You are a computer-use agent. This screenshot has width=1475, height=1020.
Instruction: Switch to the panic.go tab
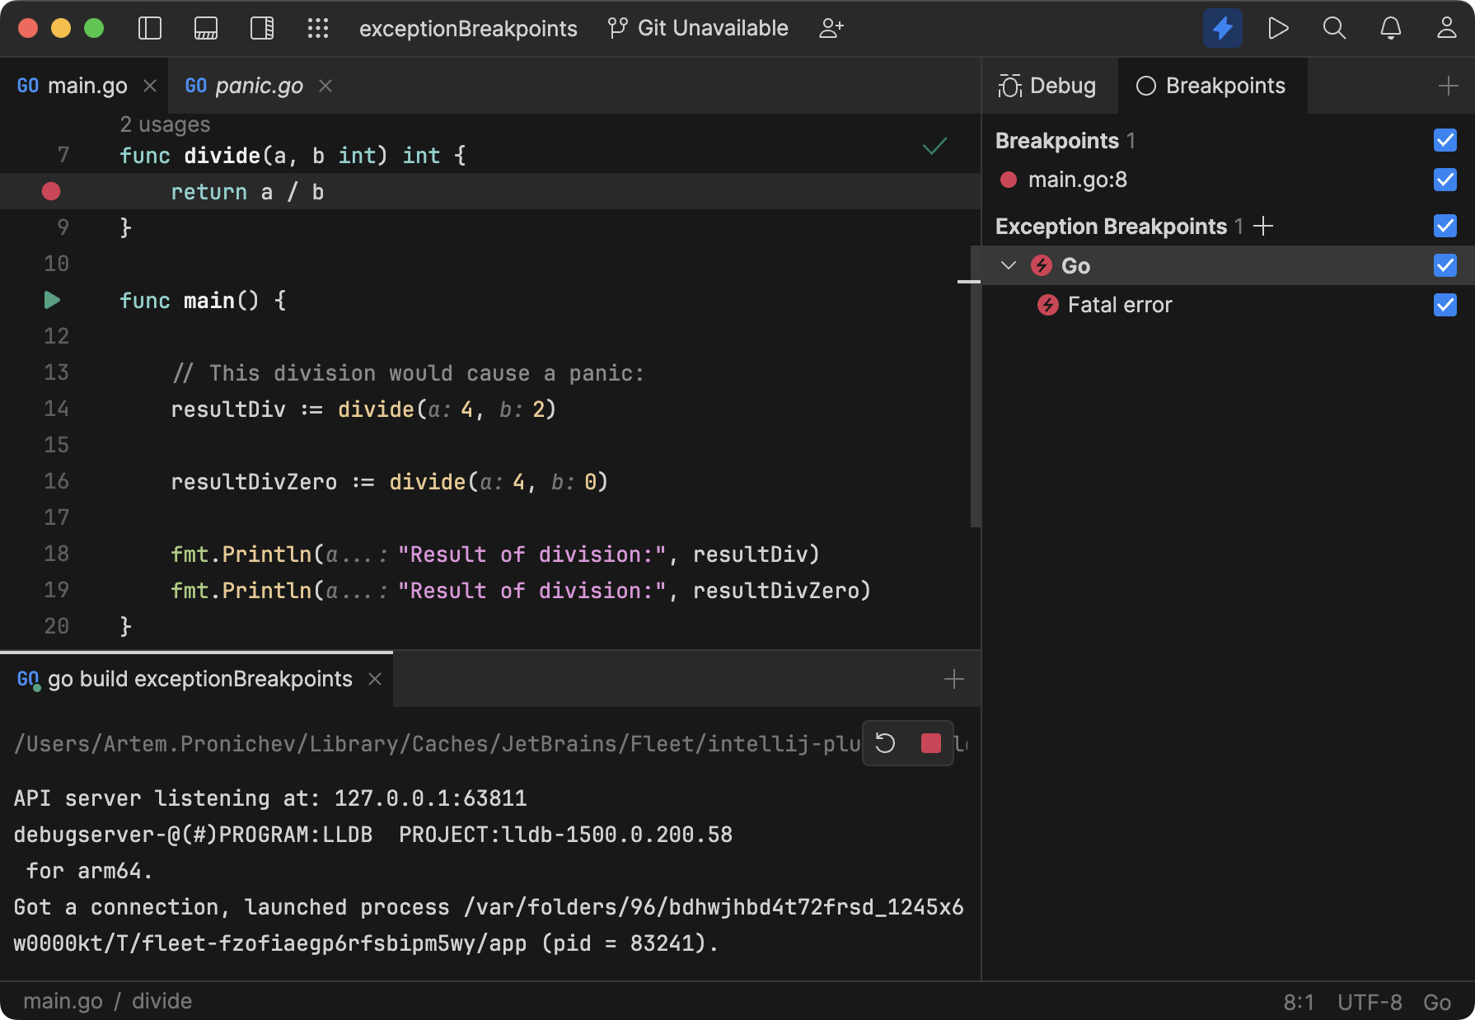[258, 85]
